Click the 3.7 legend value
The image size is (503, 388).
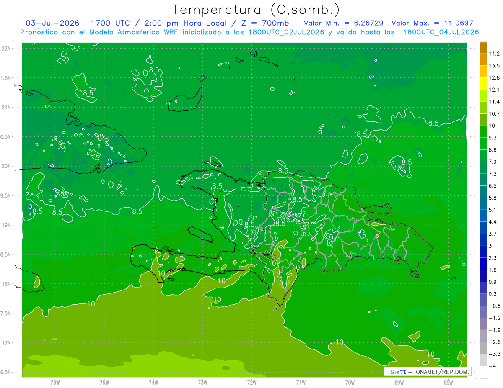493,234
